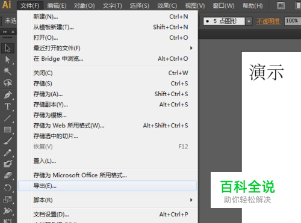Open the 文字(T) menu
This screenshot has width=301, height=223.
tap(112, 5)
